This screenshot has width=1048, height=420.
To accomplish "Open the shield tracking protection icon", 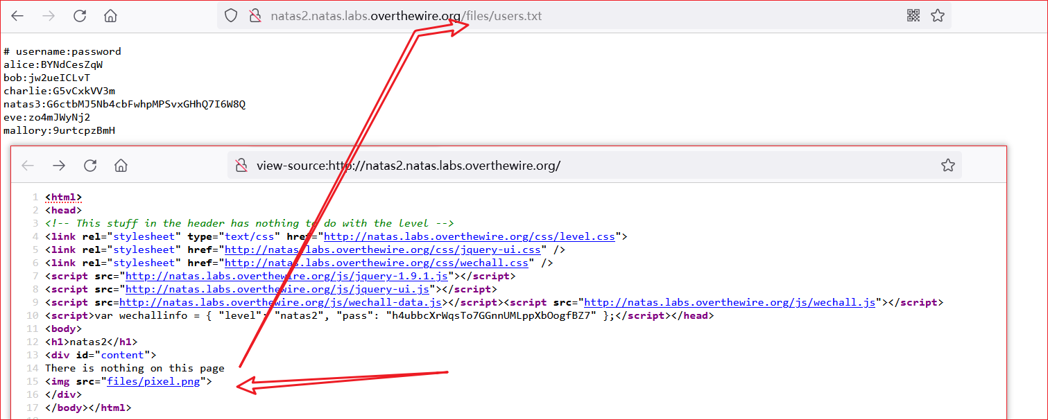I will (x=231, y=16).
